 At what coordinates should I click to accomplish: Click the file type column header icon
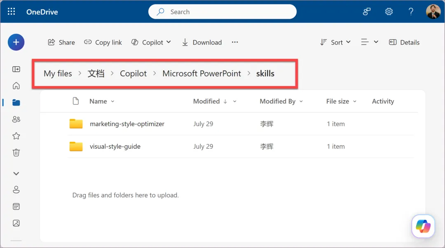pyautogui.click(x=76, y=101)
